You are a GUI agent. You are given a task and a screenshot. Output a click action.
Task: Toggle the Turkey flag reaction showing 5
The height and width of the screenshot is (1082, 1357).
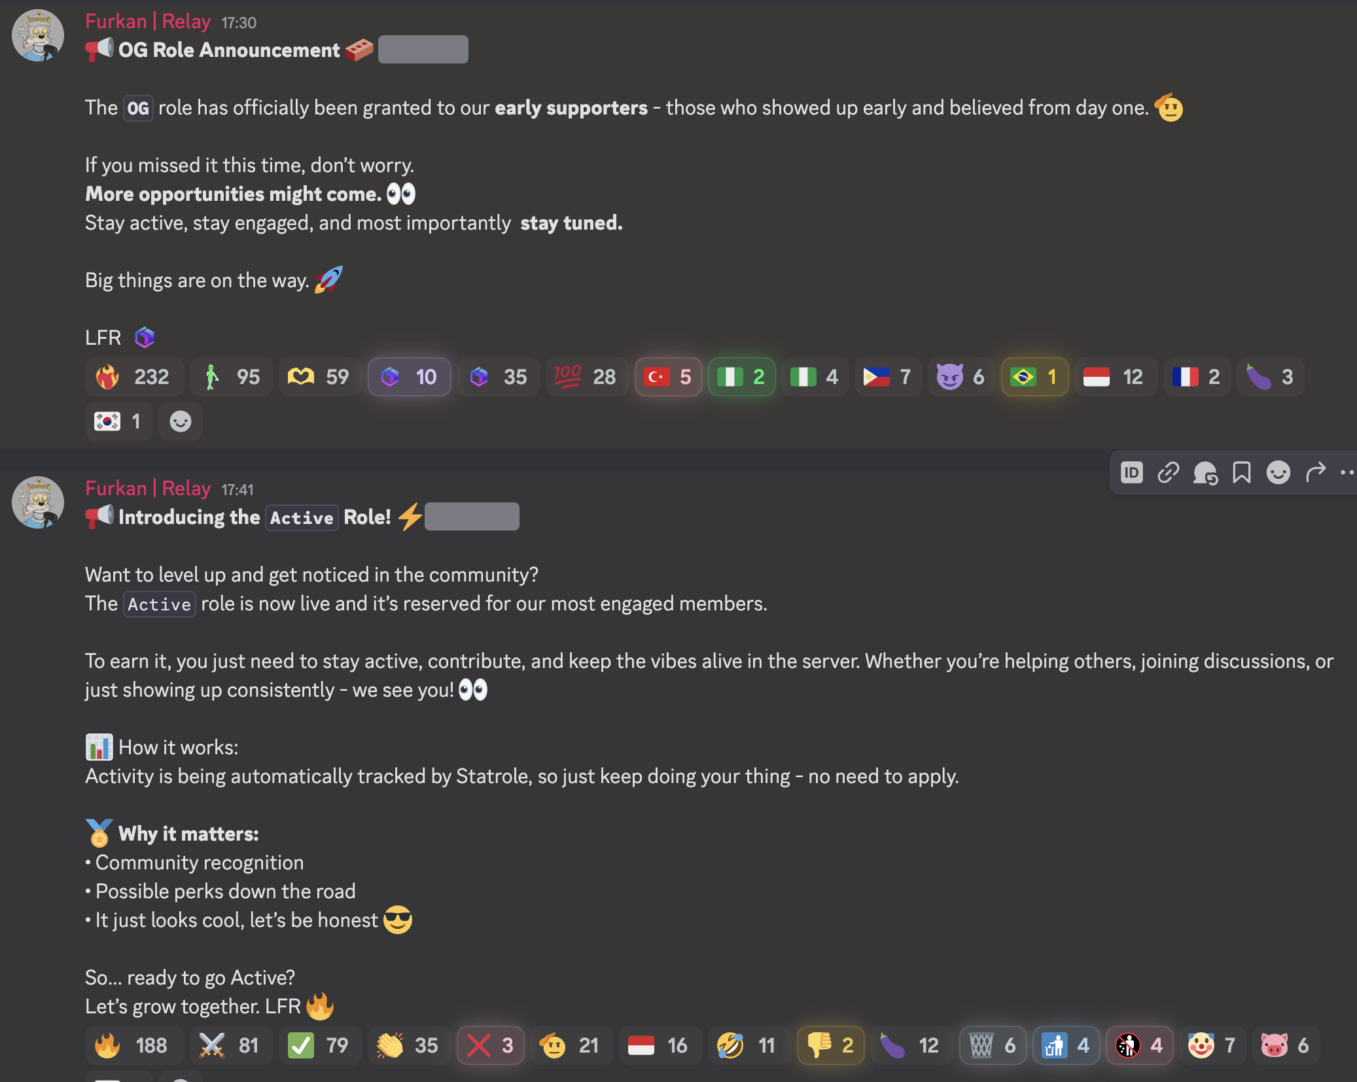point(668,377)
